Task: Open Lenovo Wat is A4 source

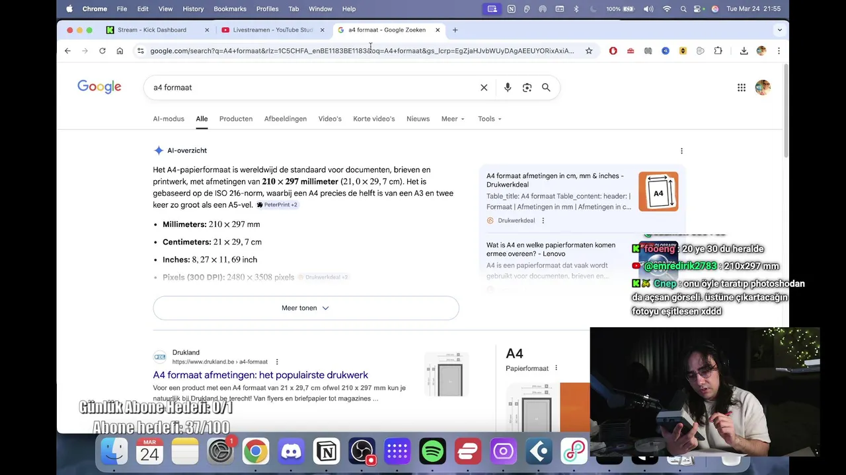Action: click(x=551, y=249)
